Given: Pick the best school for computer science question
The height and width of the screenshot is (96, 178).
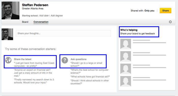Looking at the screenshot, I should pos(89,71).
